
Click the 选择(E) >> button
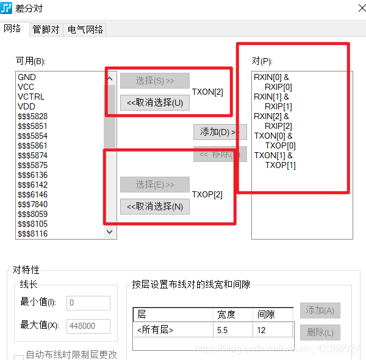tap(155, 185)
